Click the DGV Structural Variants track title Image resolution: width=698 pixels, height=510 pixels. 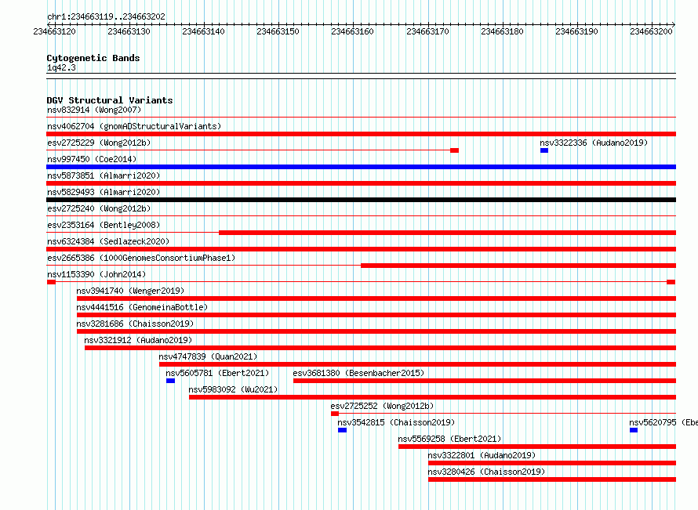110,100
